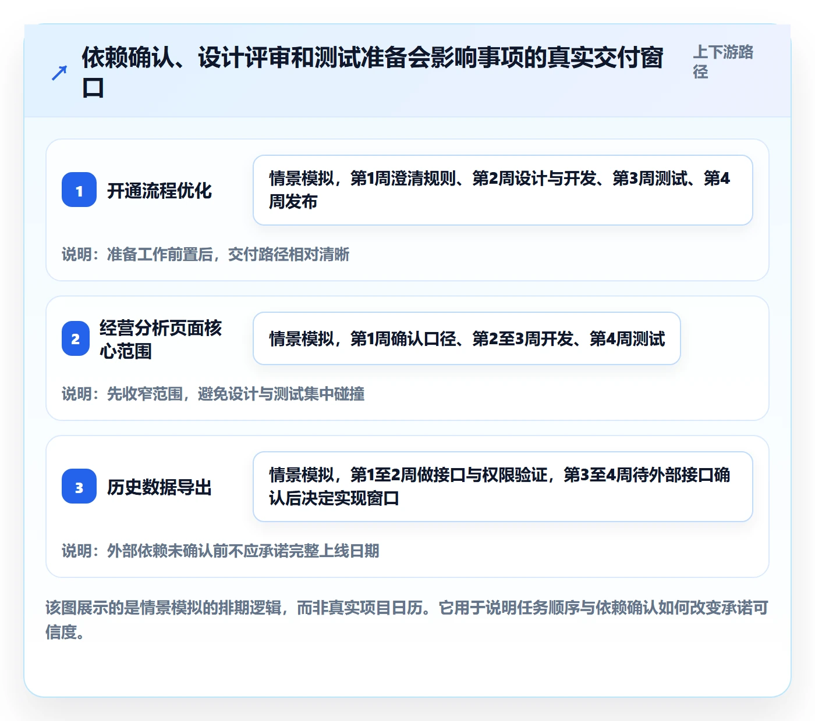
Task: Click the note 说明：先收窄范围，避免设计与测试集中碰撞
Action: coord(213,394)
